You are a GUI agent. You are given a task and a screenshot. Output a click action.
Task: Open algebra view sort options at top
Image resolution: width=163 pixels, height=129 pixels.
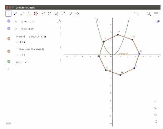[x=59, y=21]
